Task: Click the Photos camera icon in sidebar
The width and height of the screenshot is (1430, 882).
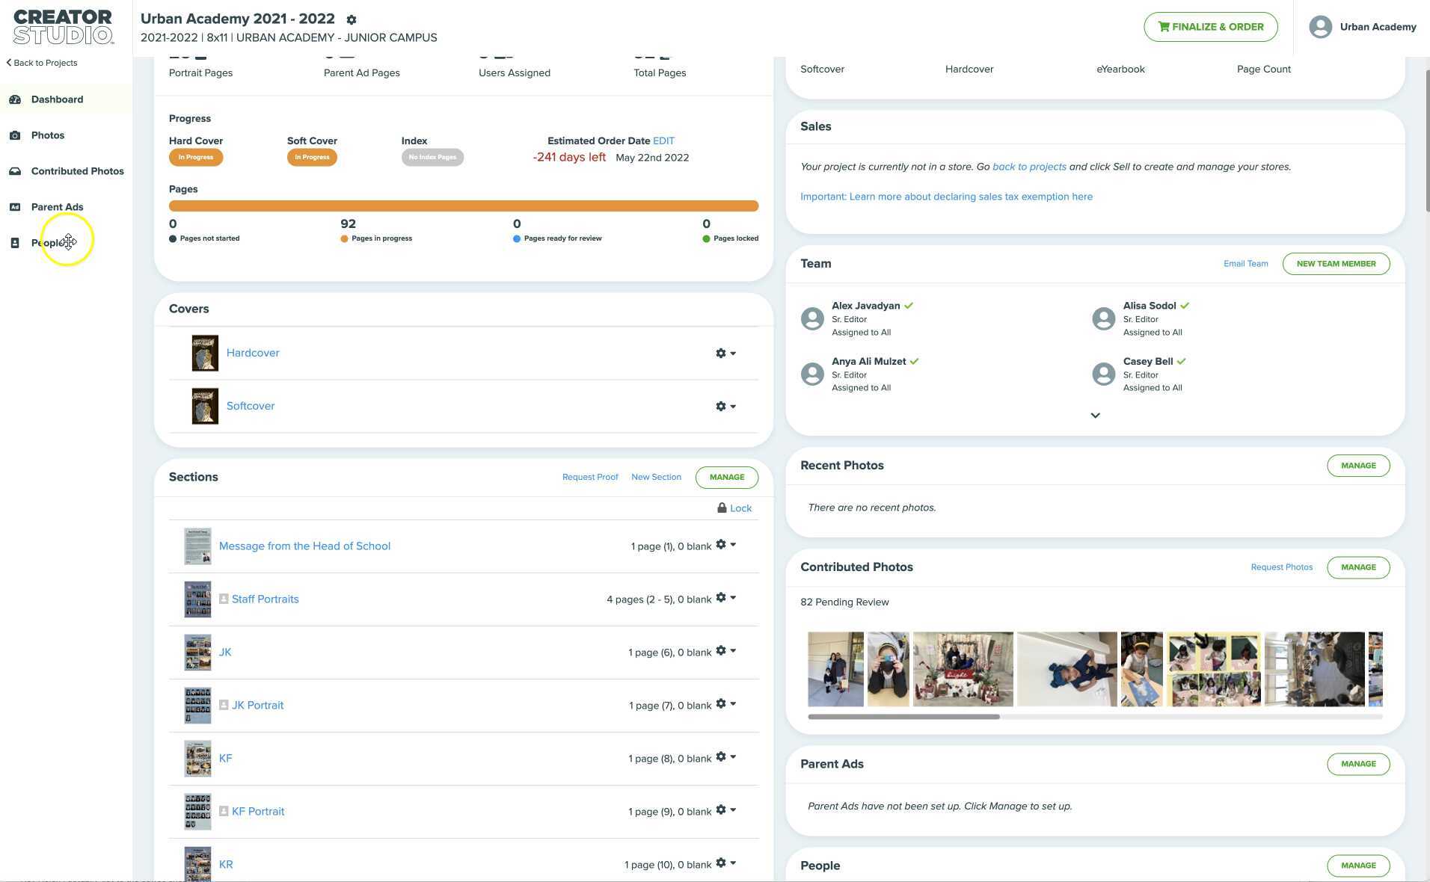Action: [15, 135]
